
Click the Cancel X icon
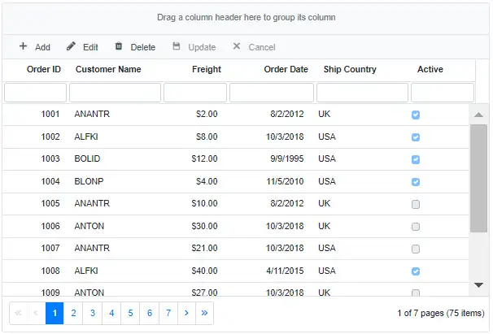coord(237,46)
